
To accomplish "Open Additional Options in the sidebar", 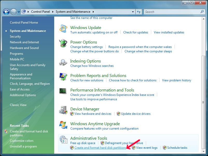I will [23, 95].
